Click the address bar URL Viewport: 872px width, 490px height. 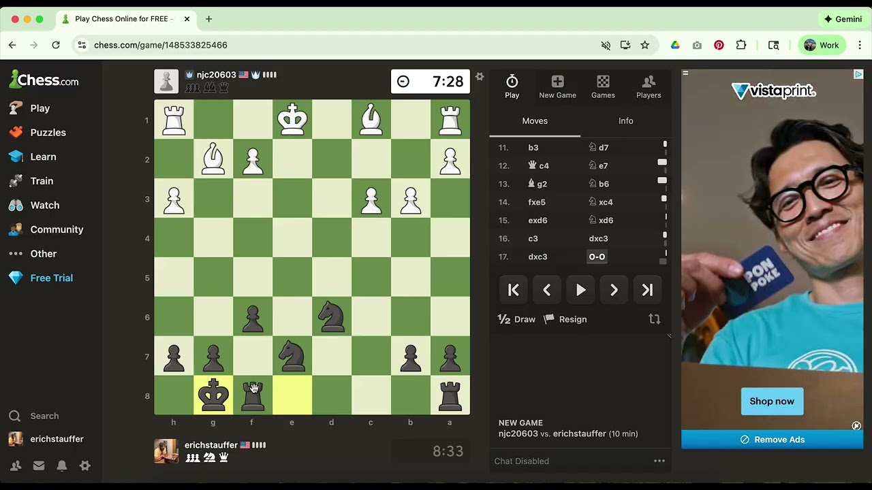tap(161, 45)
